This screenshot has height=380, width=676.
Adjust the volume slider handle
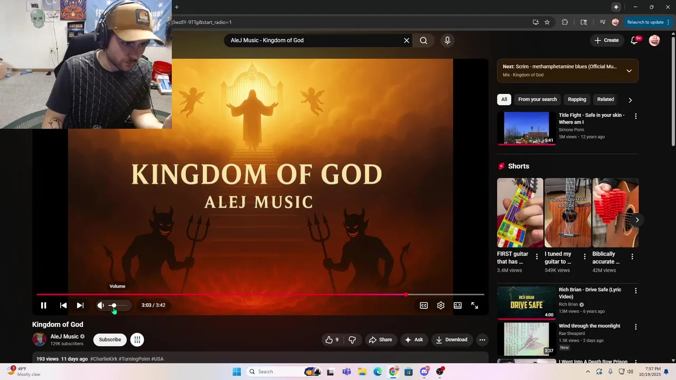[x=114, y=306]
